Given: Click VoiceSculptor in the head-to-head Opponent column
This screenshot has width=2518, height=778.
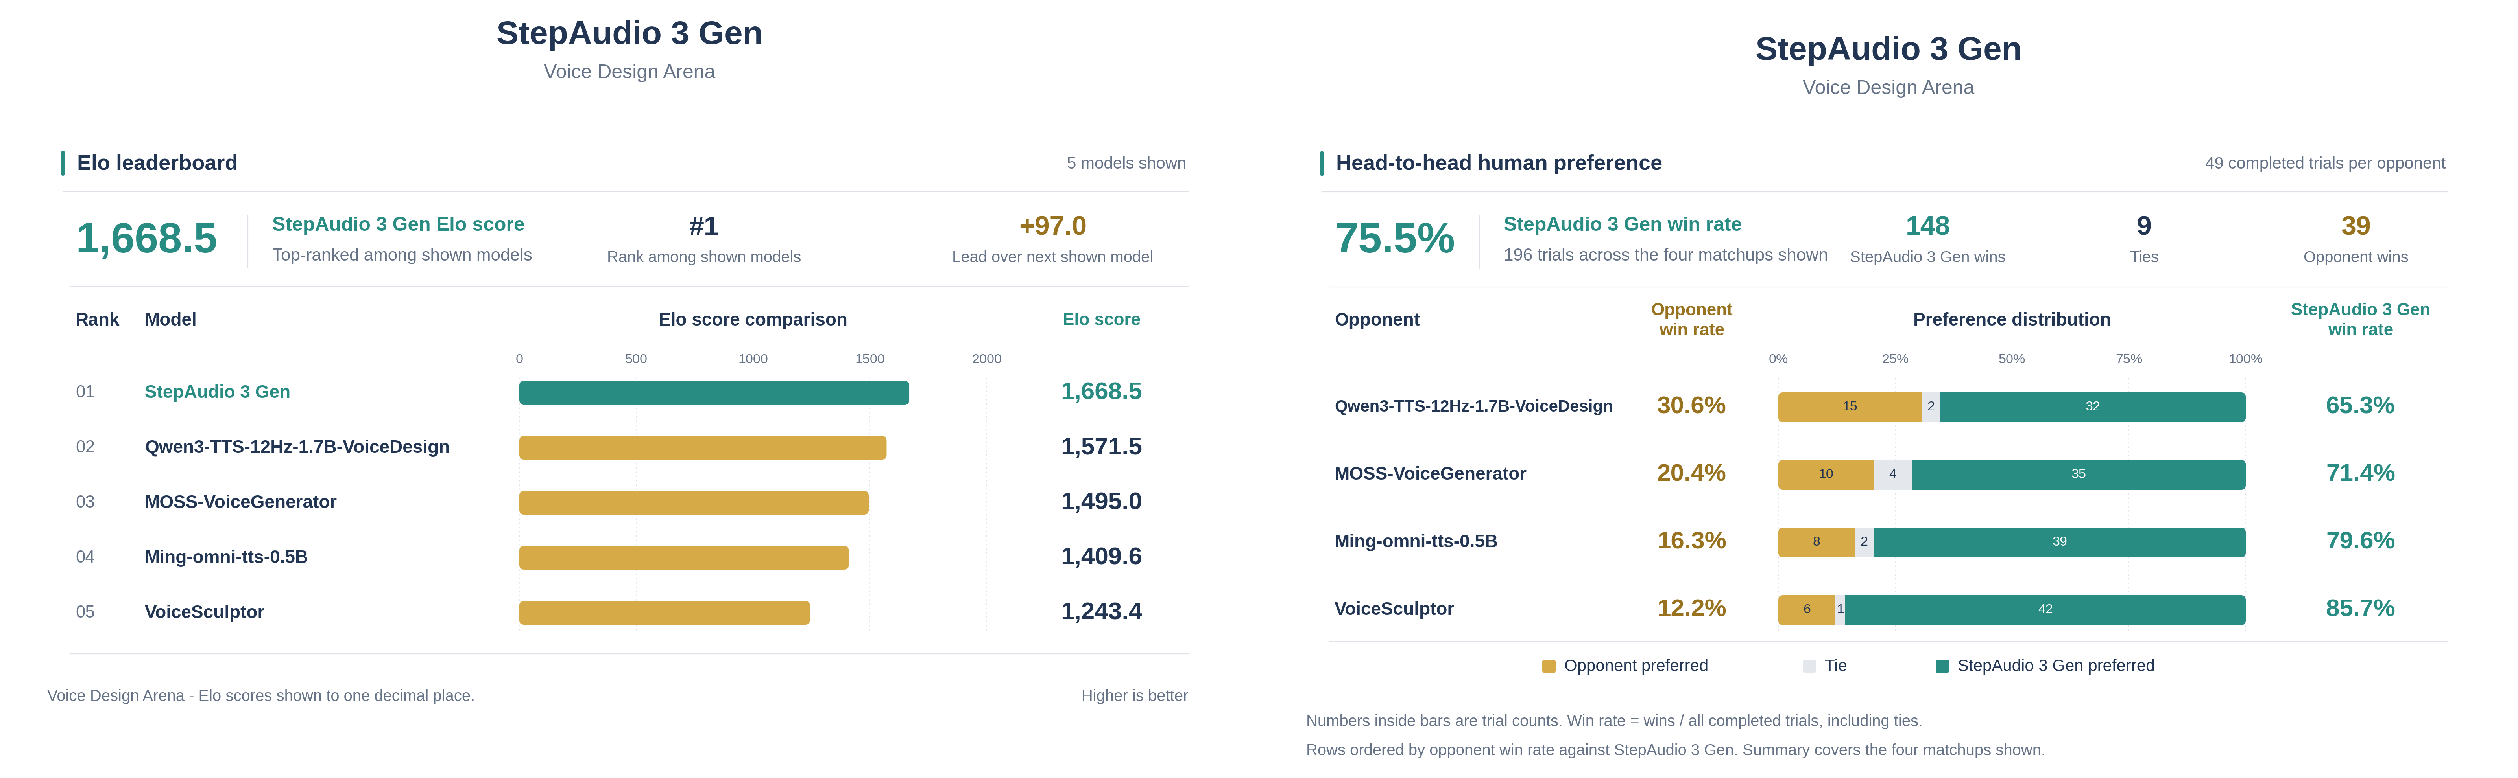Looking at the screenshot, I should click(1394, 609).
